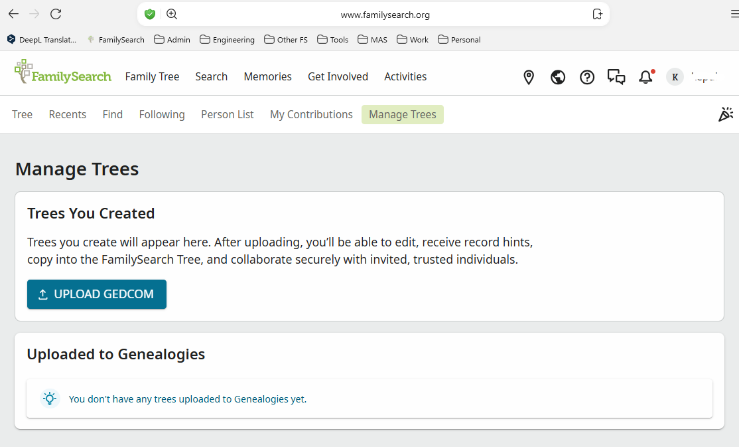Open the Search menu
The width and height of the screenshot is (739, 447).
click(x=212, y=76)
